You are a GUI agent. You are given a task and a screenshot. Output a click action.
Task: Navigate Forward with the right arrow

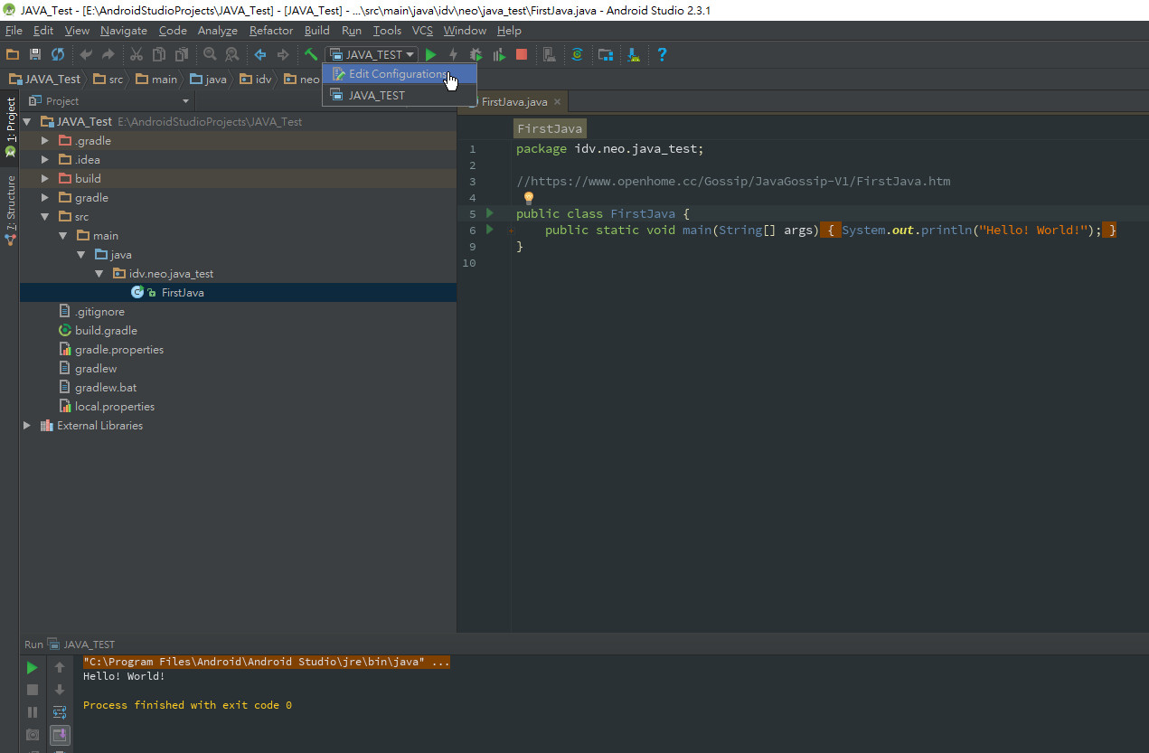click(x=283, y=55)
